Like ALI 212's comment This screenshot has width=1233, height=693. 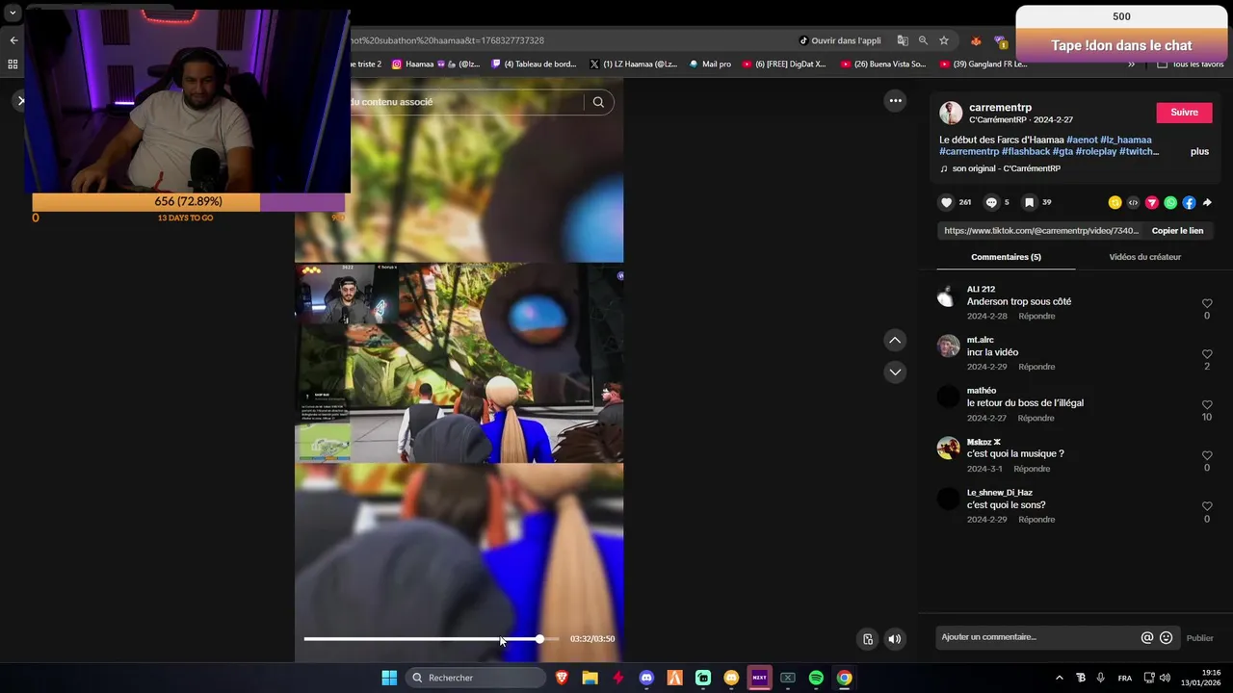click(1207, 303)
